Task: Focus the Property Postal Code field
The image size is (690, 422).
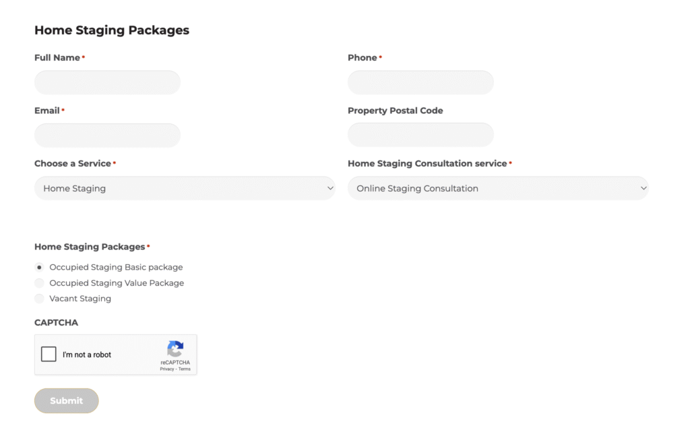Action: [420, 135]
